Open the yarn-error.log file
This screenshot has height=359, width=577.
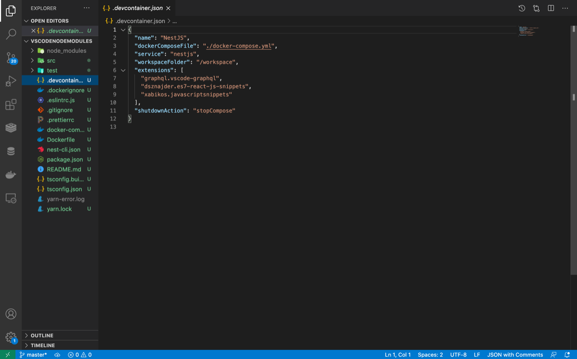tap(60, 199)
